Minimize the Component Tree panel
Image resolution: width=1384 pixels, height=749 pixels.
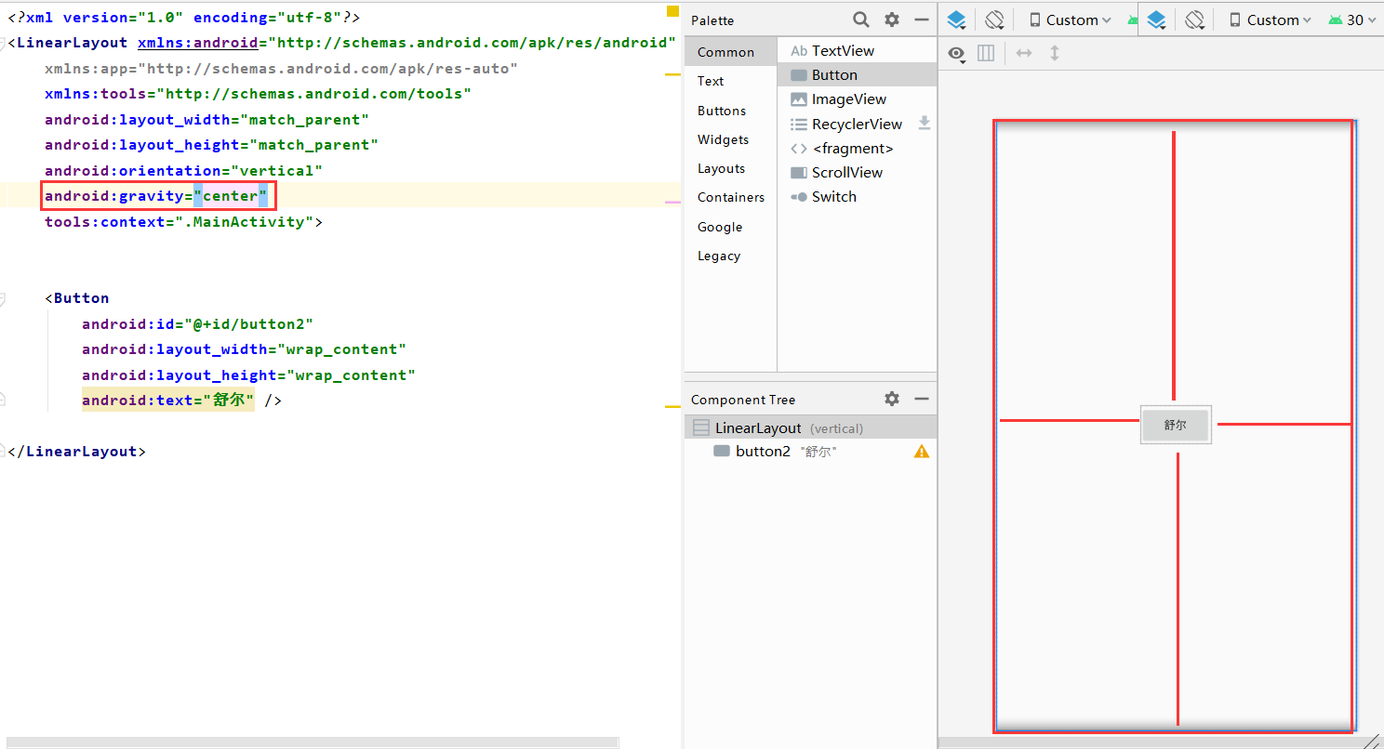(x=922, y=399)
